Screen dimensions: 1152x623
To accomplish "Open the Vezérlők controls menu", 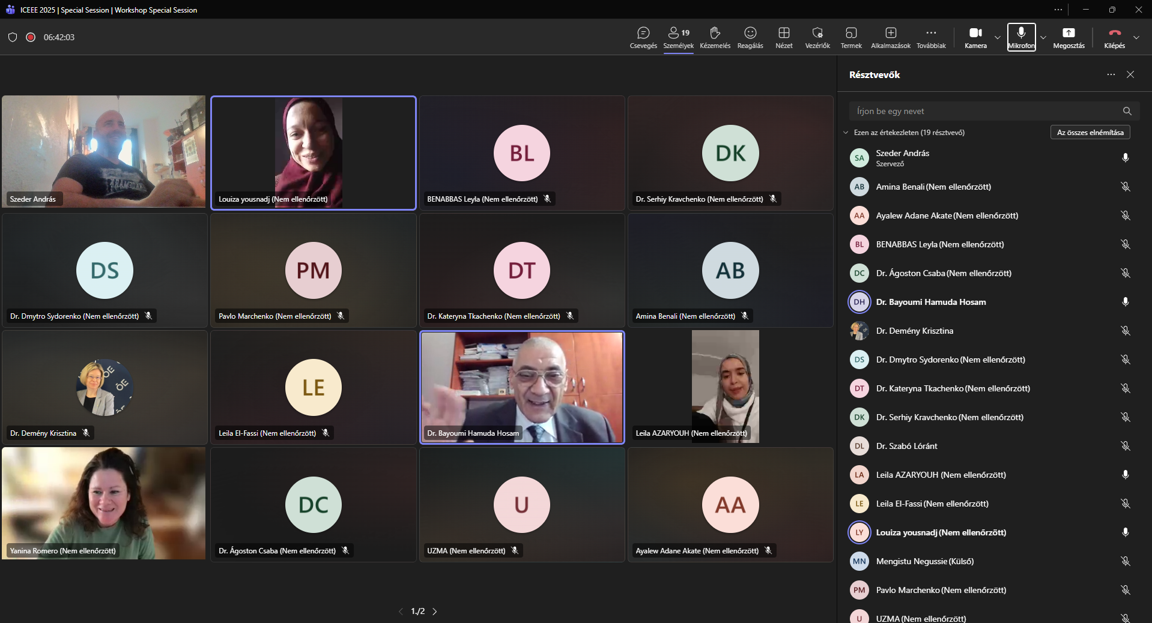I will click(x=817, y=37).
